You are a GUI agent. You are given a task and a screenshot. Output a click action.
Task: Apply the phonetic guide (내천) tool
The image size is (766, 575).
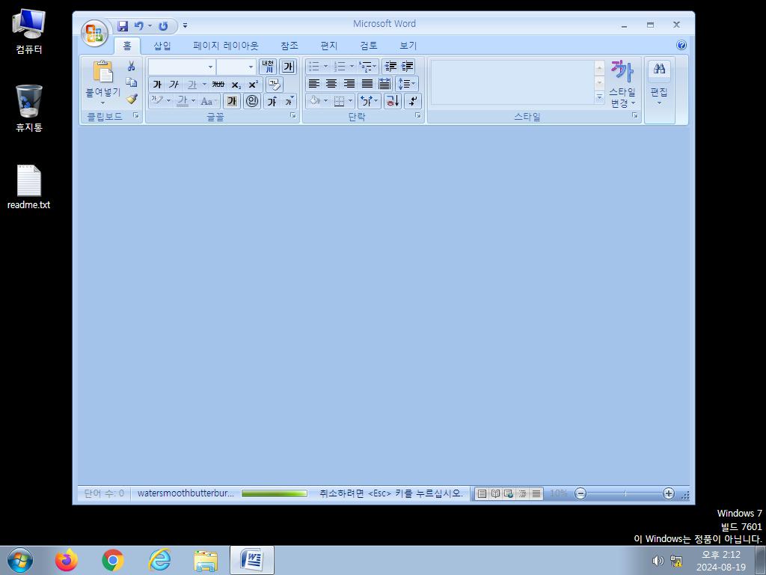[268, 66]
